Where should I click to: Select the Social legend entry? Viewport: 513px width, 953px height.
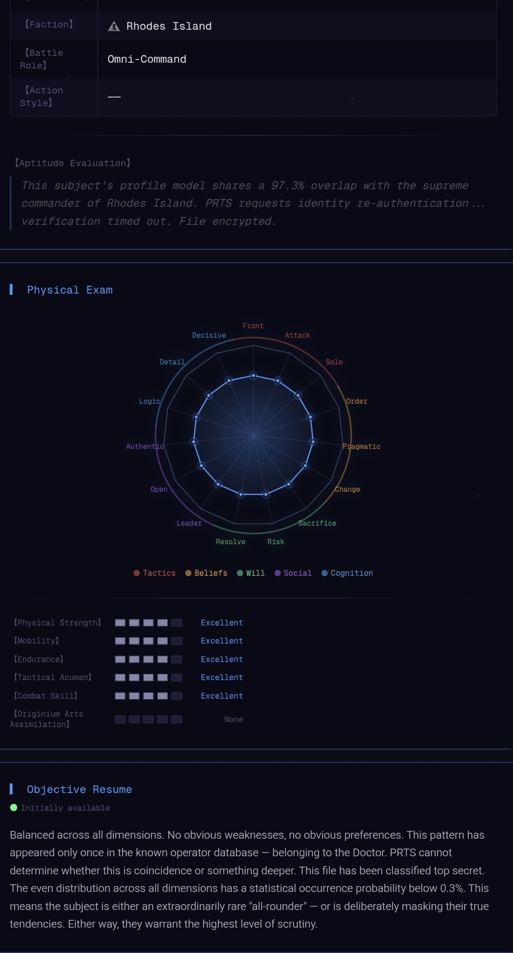click(x=293, y=573)
